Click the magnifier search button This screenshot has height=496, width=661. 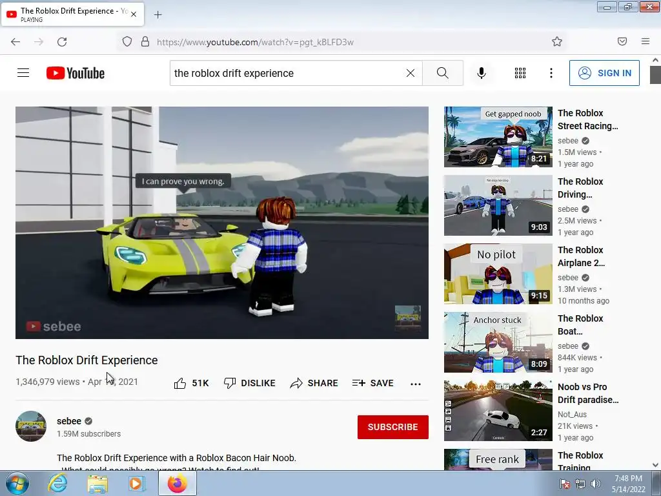443,73
